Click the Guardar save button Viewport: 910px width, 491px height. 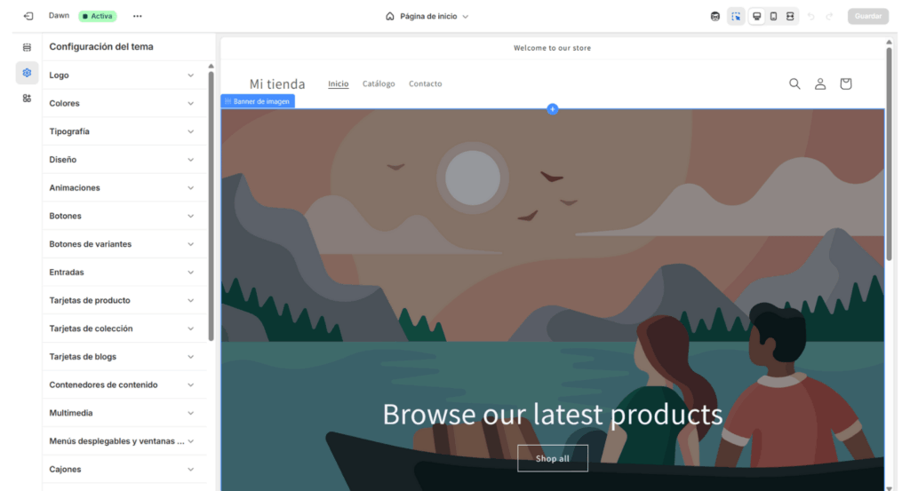tap(867, 16)
